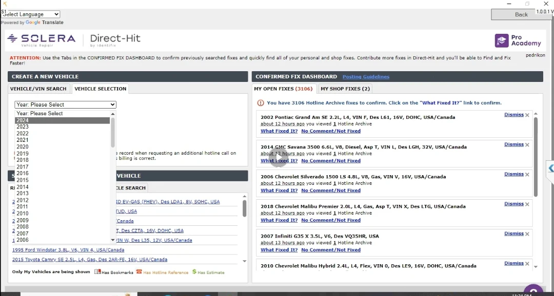Click the Back button

[521, 14]
